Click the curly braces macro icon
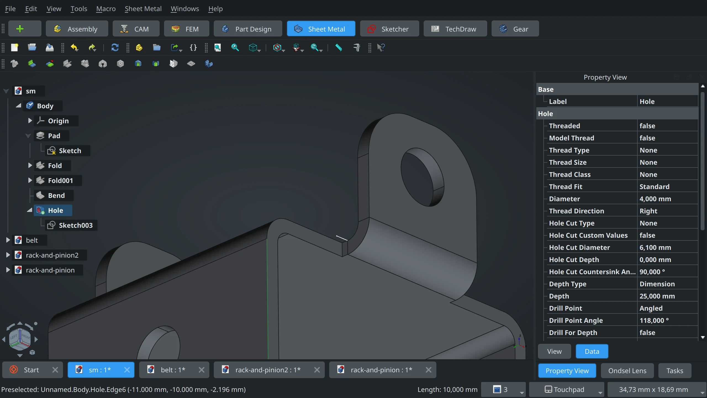707x398 pixels. [x=193, y=48]
